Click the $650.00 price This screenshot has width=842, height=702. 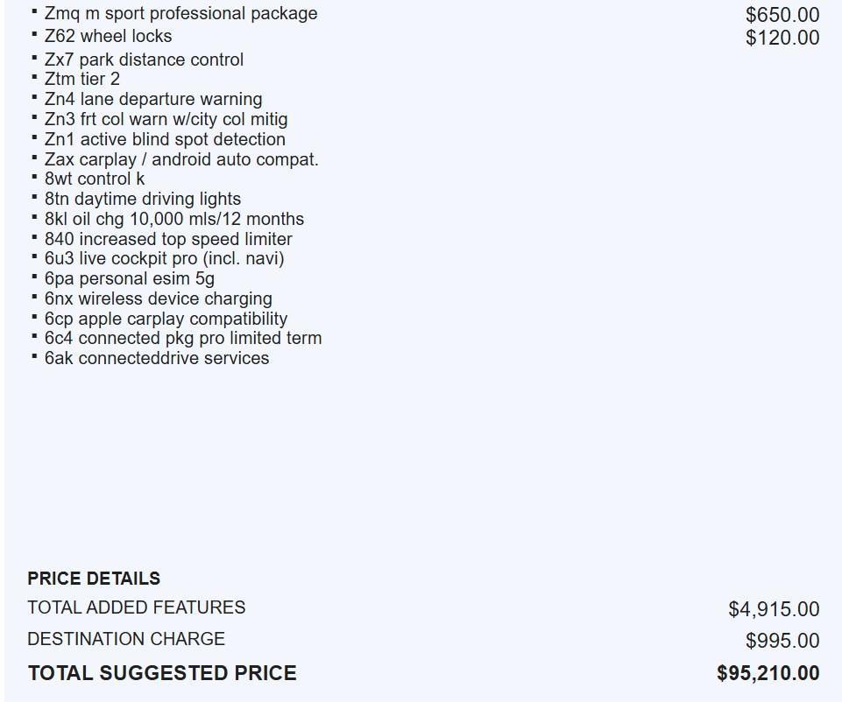(782, 15)
